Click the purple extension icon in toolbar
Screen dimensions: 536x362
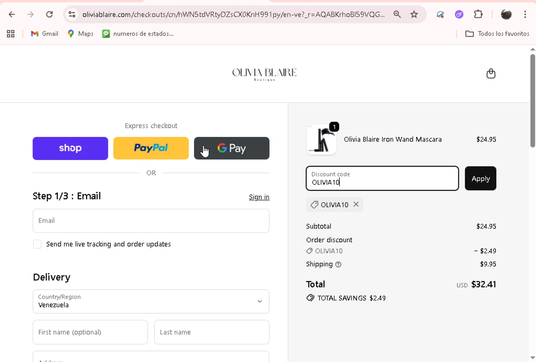pyautogui.click(x=459, y=14)
